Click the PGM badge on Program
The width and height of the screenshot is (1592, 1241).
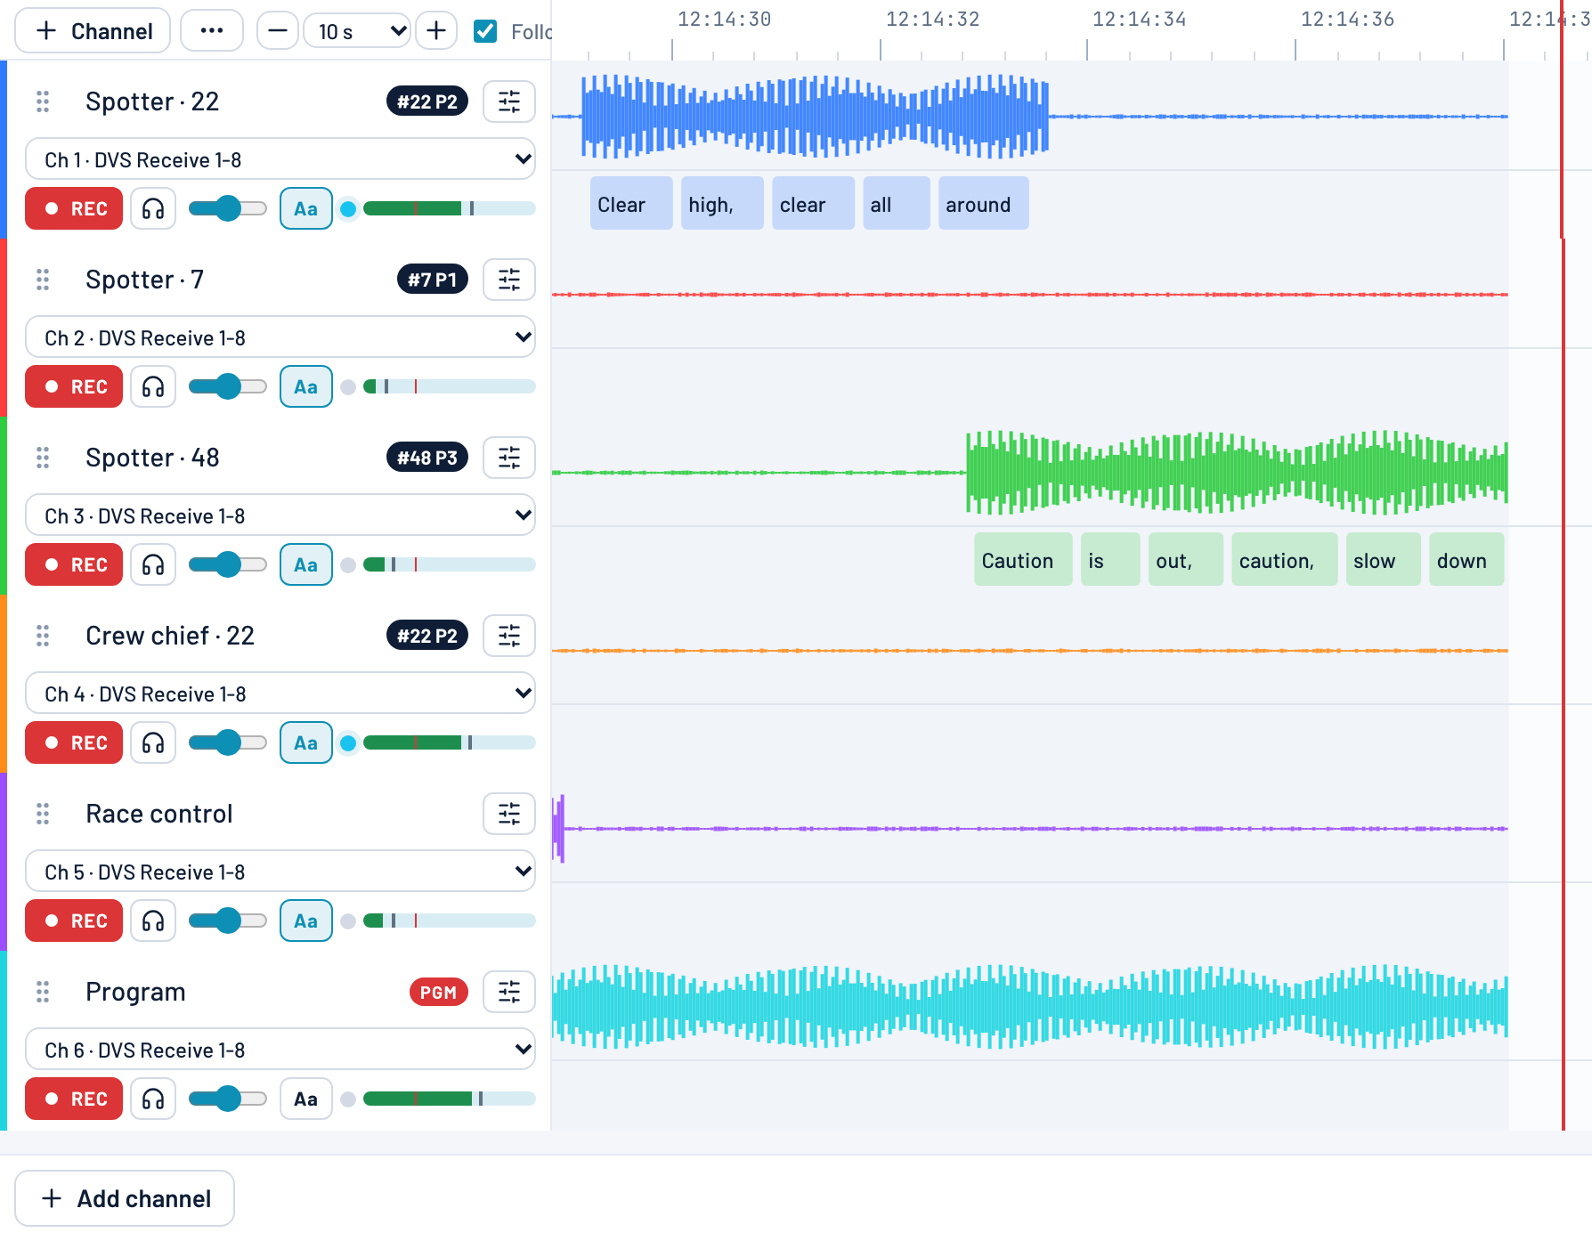(x=439, y=992)
